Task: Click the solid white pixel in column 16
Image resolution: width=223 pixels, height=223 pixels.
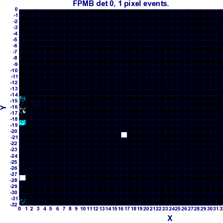Action: tap(124, 135)
